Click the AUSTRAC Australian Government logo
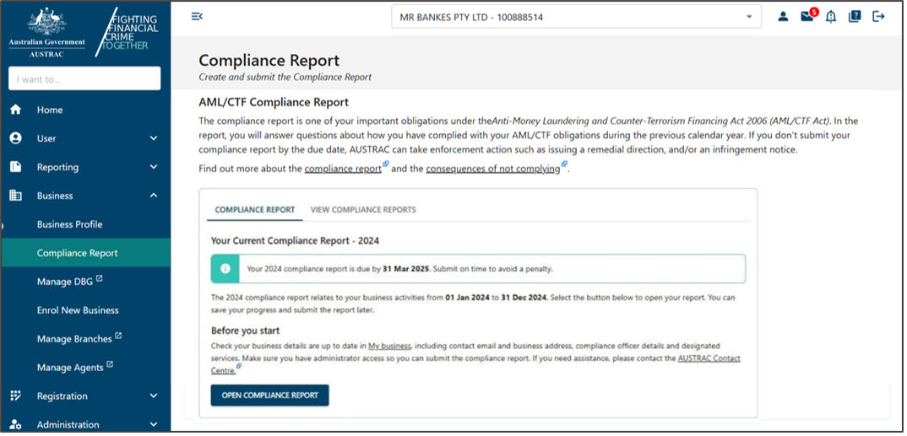Screen dimensions: 907x436 click(x=46, y=34)
